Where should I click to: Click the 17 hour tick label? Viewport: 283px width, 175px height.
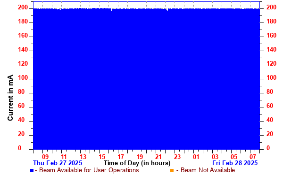[121, 157]
